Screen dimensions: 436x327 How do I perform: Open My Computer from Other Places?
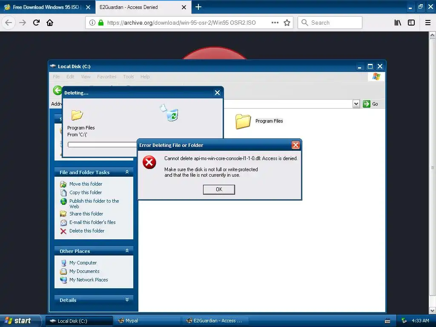click(83, 263)
